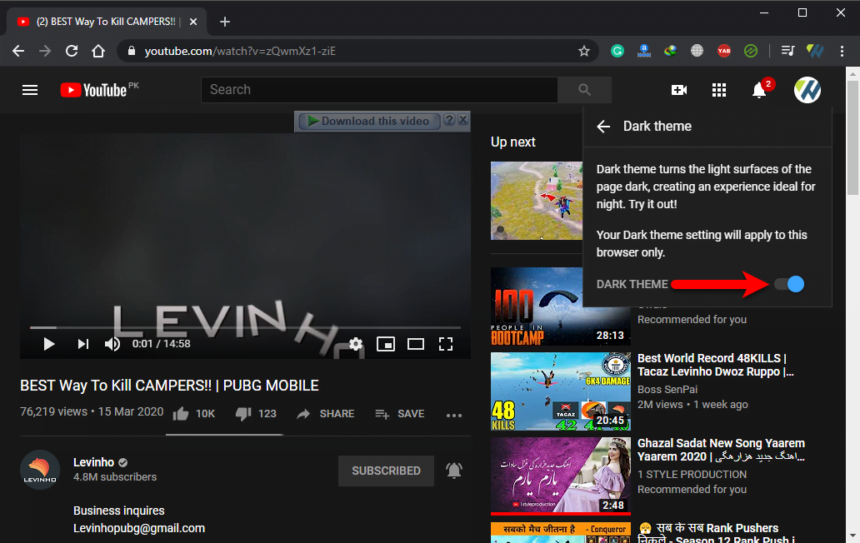Switch to miniplayer mode

(386, 344)
